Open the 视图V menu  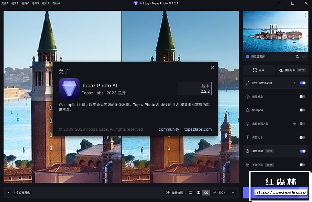[x=25, y=3]
